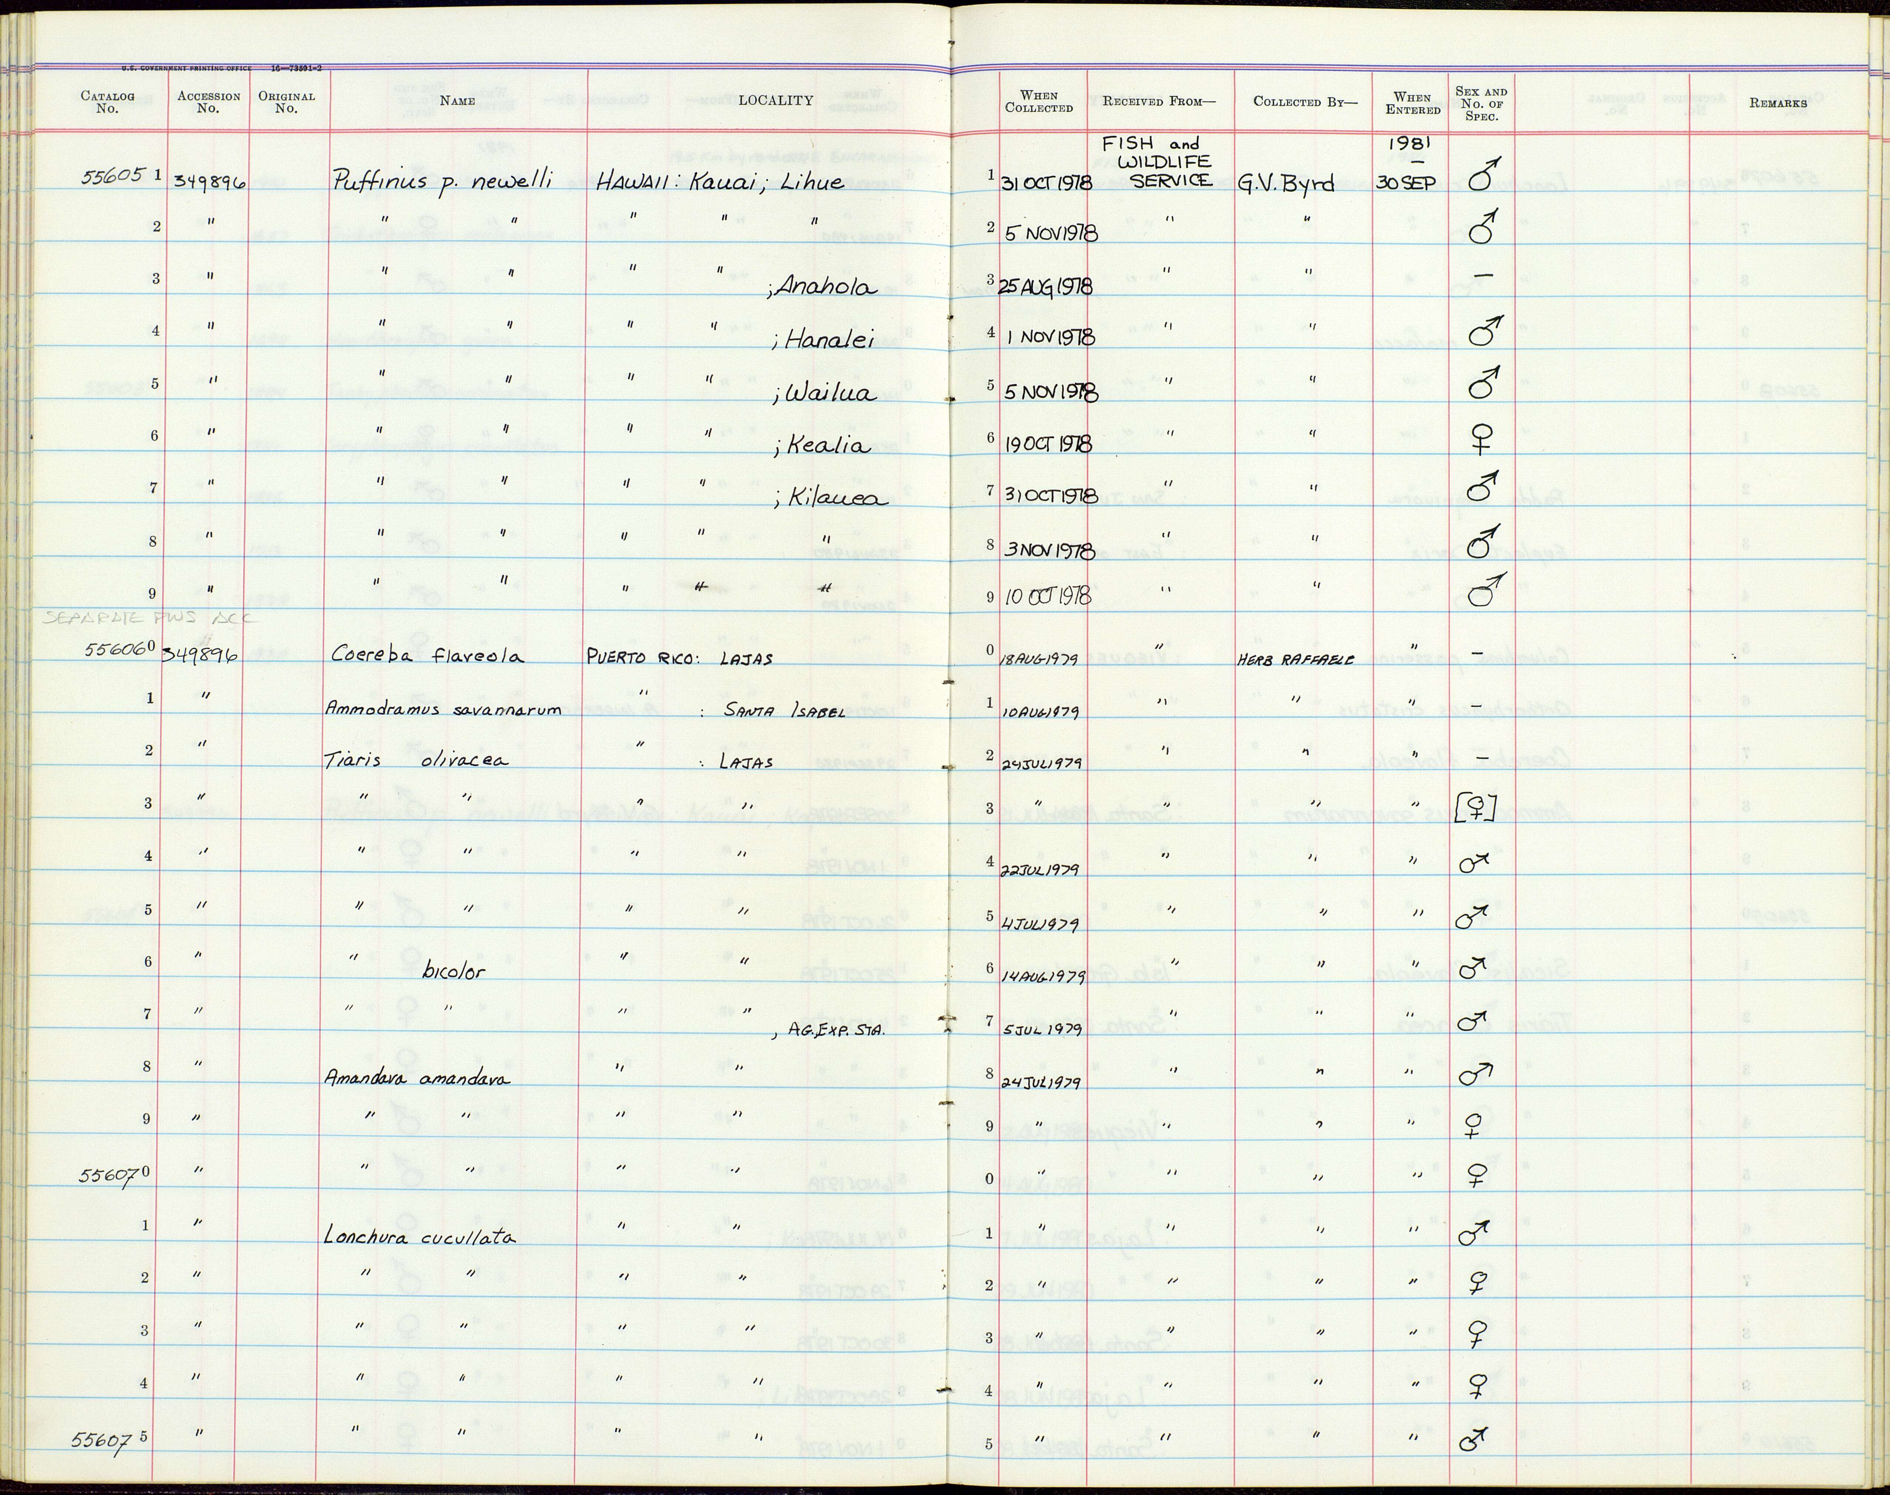This screenshot has height=1495, width=1890.
Task: Click collection date '22JUL1979'
Action: (1041, 870)
